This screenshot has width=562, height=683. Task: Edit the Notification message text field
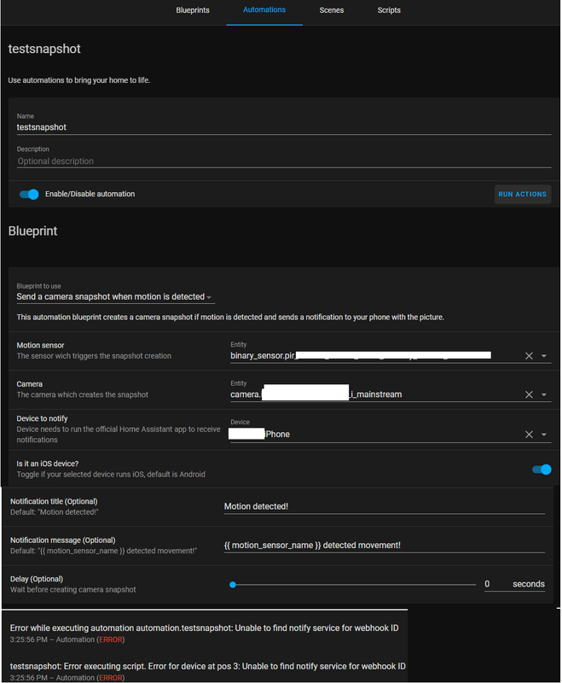384,546
